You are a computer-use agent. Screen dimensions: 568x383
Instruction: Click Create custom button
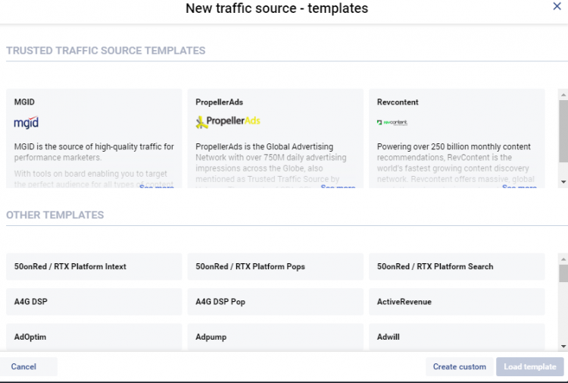point(460,366)
